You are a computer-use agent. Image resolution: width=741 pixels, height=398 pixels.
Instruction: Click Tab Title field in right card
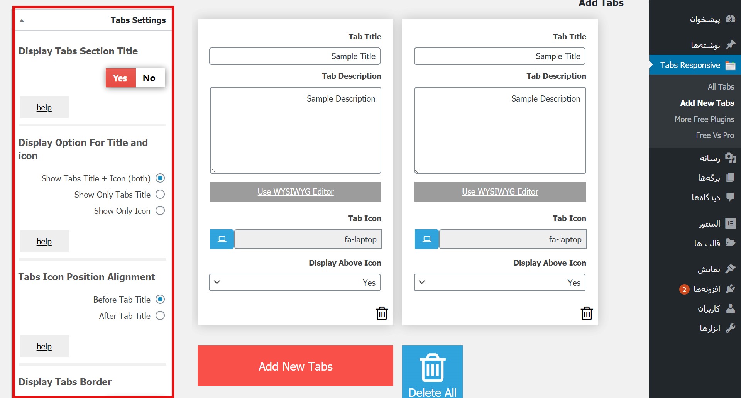500,56
